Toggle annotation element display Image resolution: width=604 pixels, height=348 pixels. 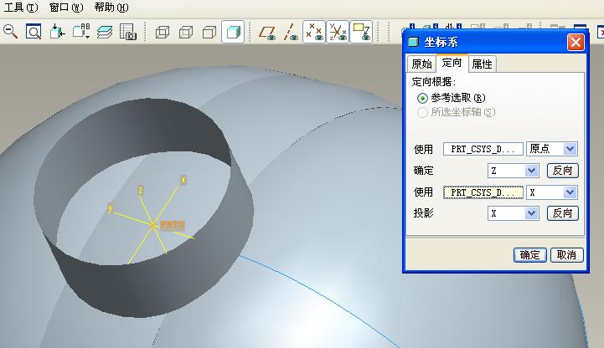(361, 32)
